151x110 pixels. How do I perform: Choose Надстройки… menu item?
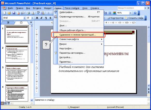(78, 48)
